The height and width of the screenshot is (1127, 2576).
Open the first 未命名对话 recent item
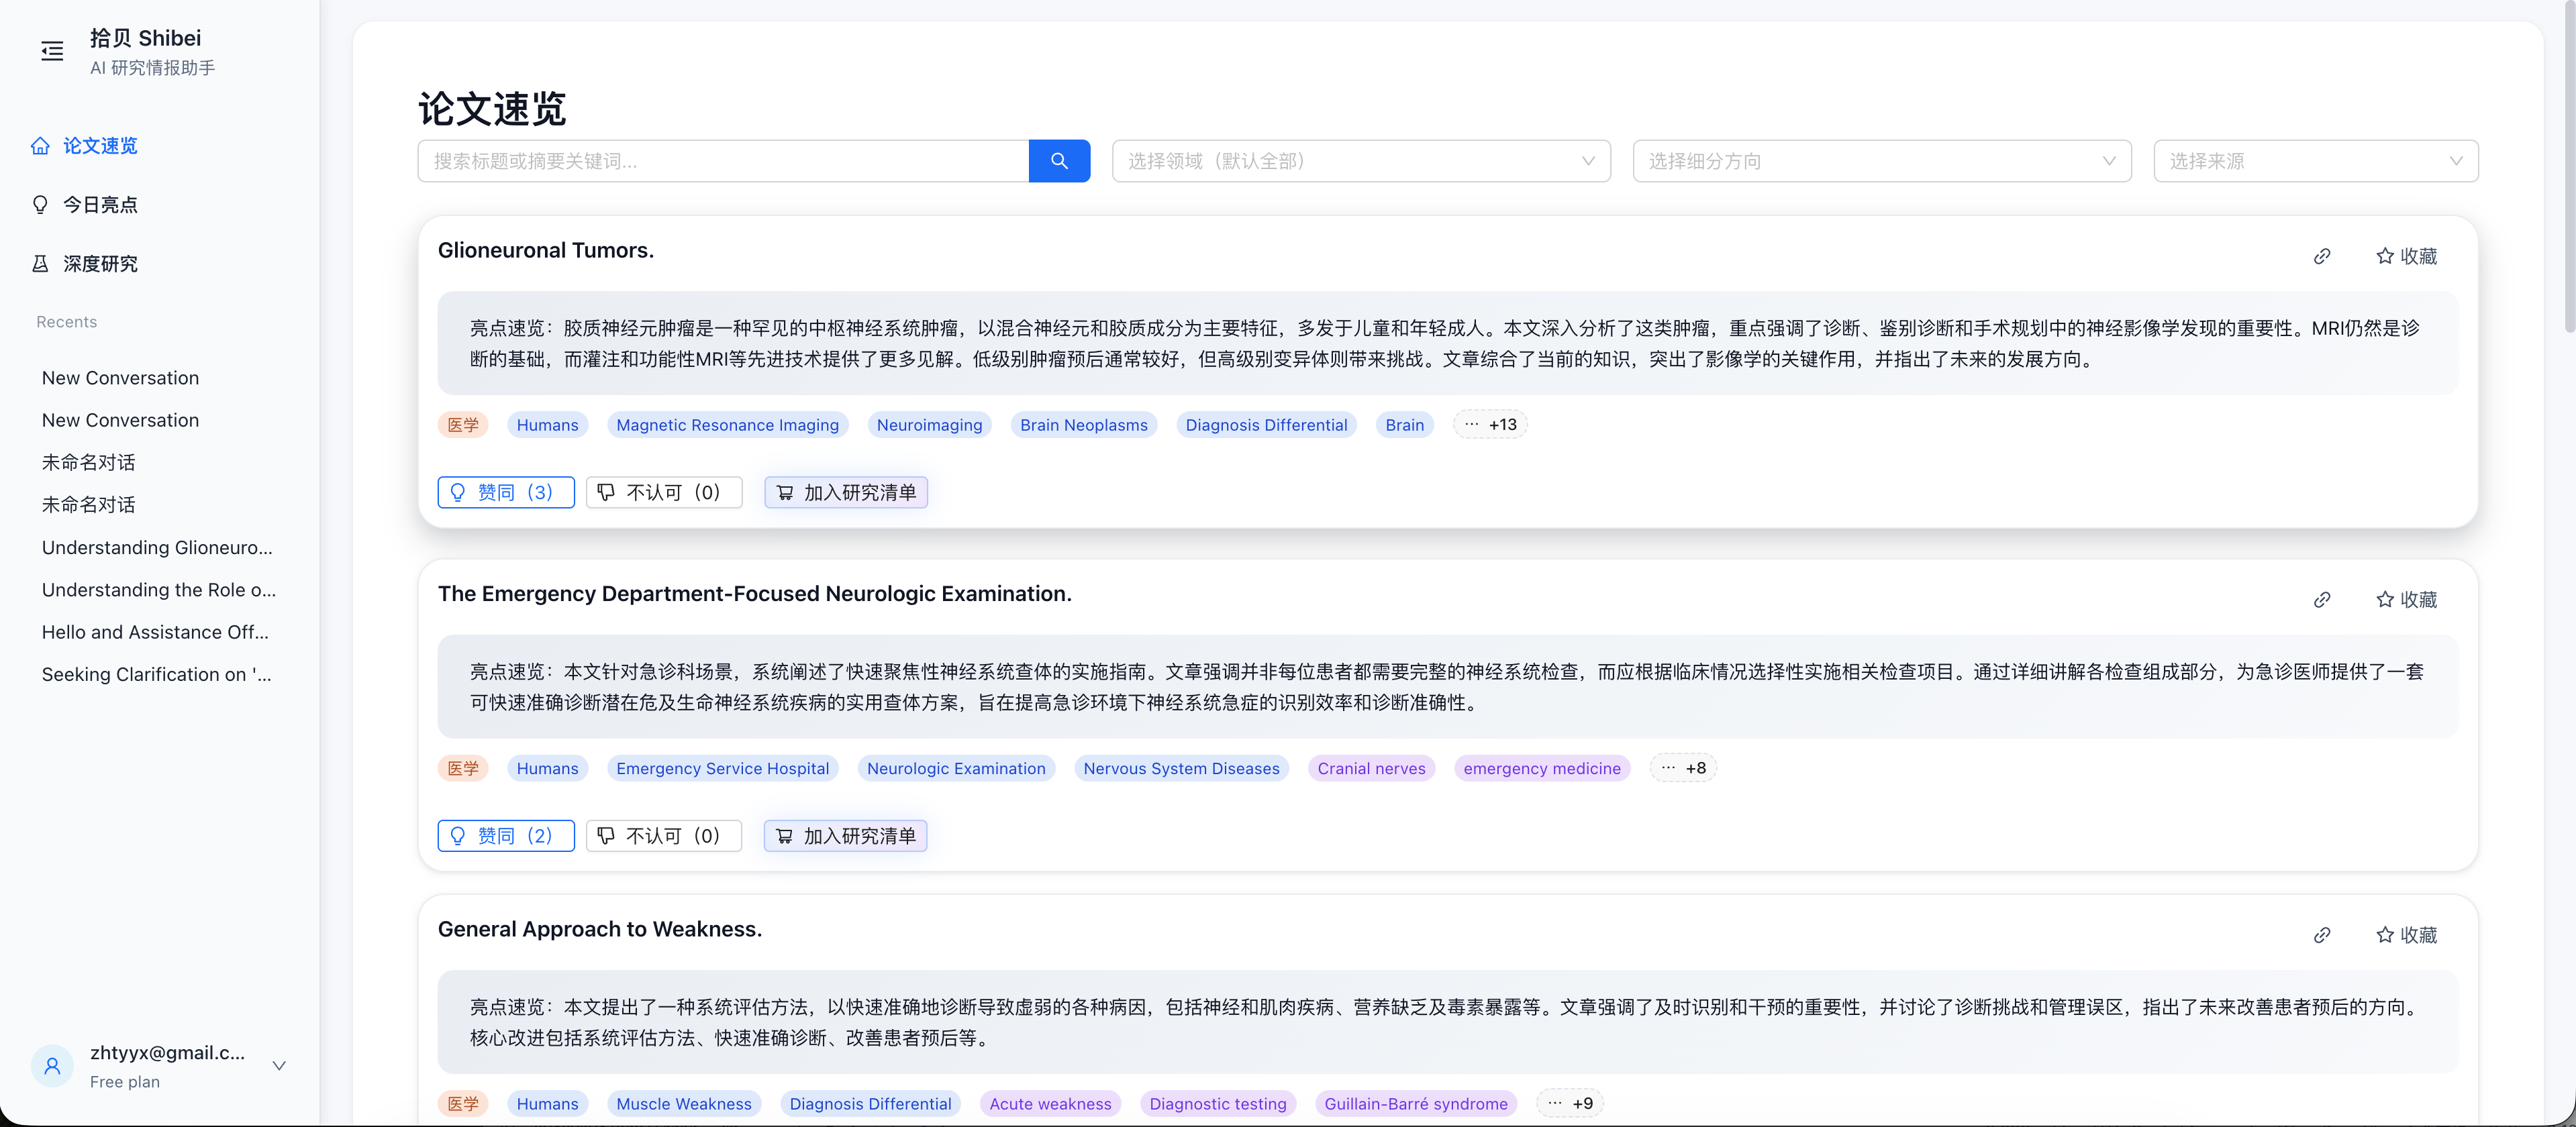click(x=88, y=463)
